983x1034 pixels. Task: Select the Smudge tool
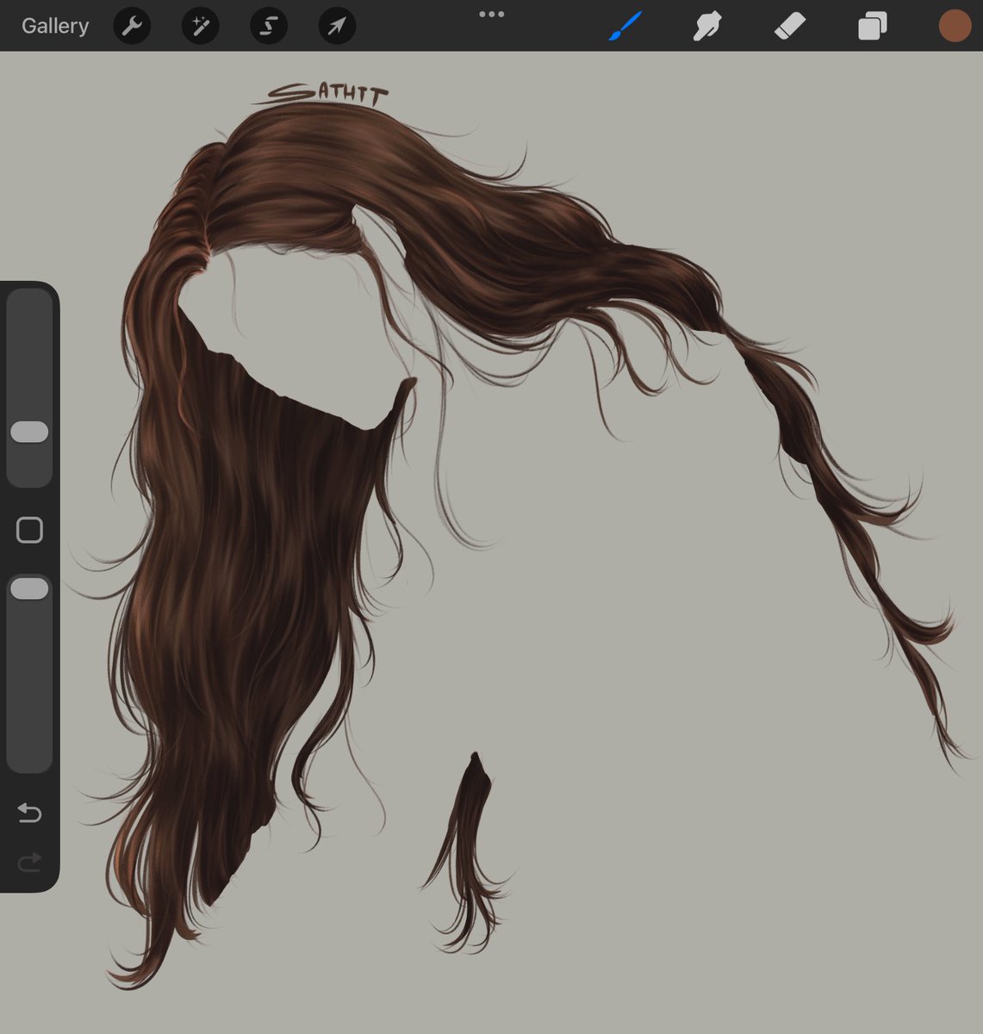(x=706, y=26)
